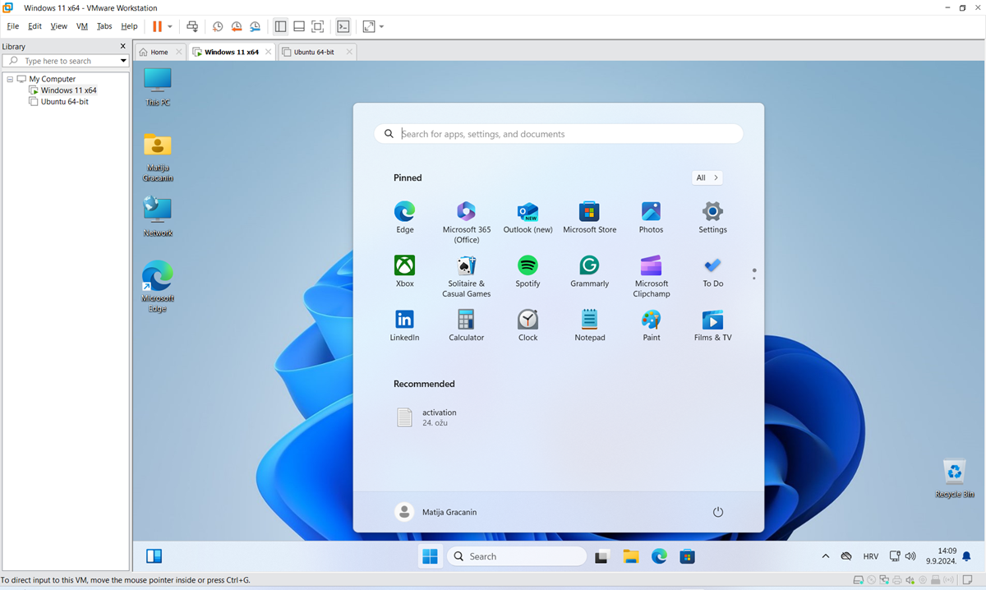The image size is (986, 590).
Task: Click the Start menu search field
Action: click(x=559, y=134)
